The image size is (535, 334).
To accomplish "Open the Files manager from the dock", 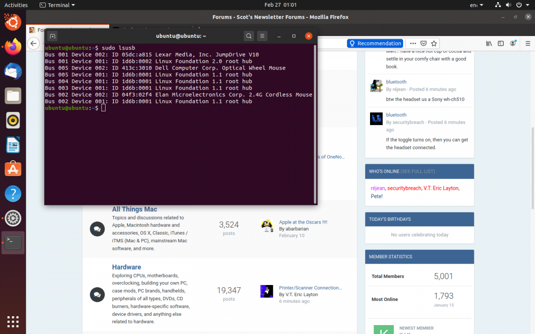I will click(13, 96).
